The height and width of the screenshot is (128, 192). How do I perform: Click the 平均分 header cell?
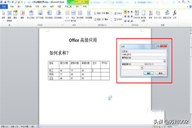point(105,65)
